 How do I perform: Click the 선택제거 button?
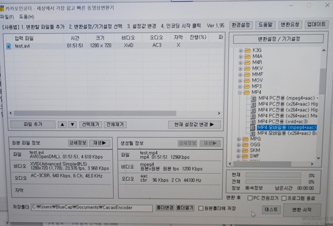point(90,125)
